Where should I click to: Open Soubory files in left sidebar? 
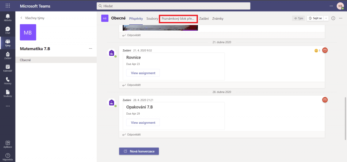[7, 93]
